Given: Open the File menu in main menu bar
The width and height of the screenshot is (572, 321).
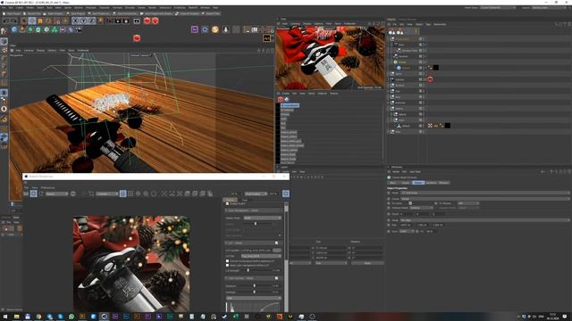Looking at the screenshot, I should coord(4,7).
